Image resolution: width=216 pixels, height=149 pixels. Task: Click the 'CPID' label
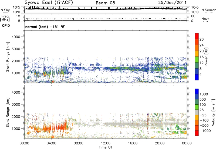pyautogui.click(x=6, y=26)
